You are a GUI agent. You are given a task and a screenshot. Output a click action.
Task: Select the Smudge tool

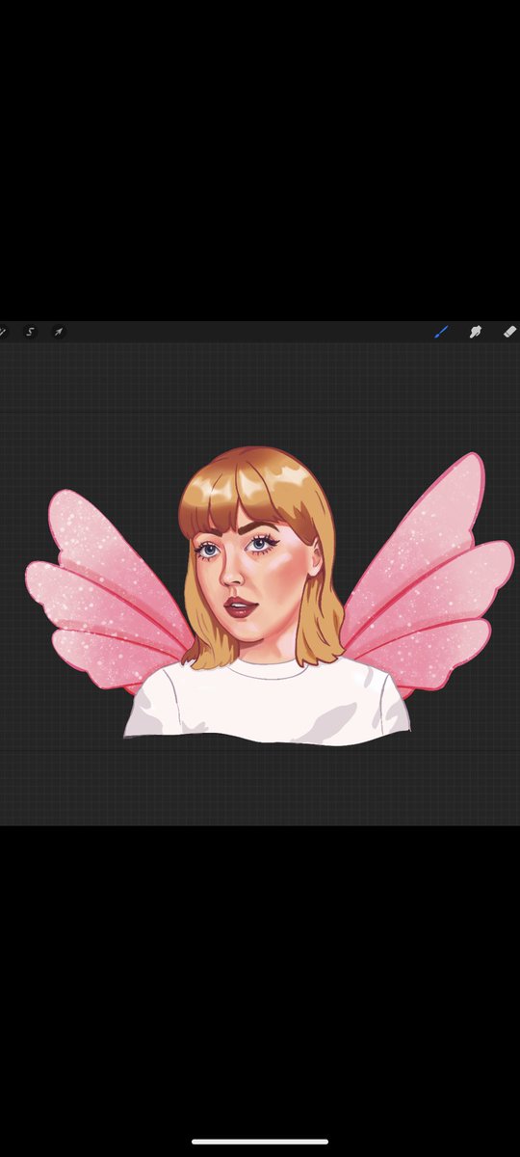tap(476, 332)
